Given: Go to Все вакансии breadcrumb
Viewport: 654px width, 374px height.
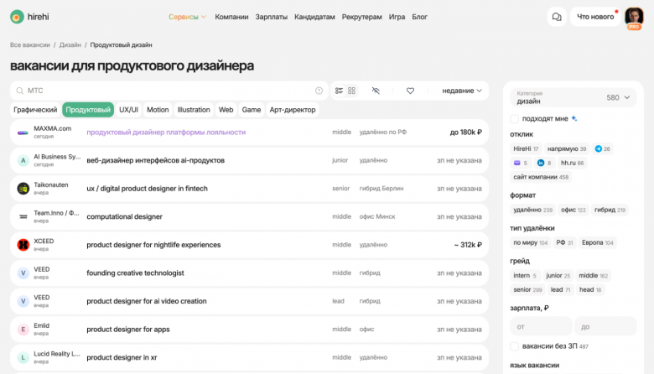Looking at the screenshot, I should coord(30,44).
